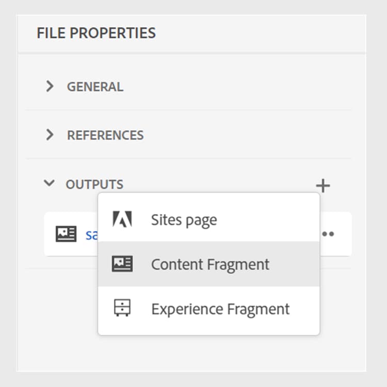The width and height of the screenshot is (387, 387).
Task: Open the more options dots on output row
Action: click(328, 234)
